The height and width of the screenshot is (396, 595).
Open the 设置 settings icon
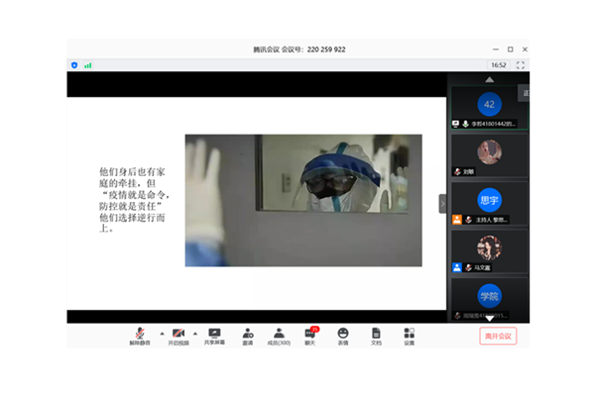409,334
